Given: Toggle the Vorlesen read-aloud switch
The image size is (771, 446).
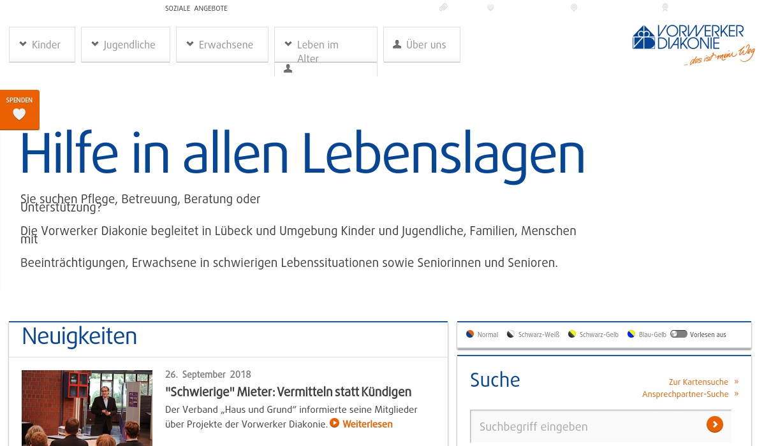Looking at the screenshot, I should pyautogui.click(x=679, y=334).
